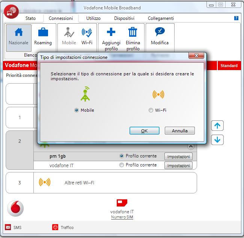The height and width of the screenshot is (238, 244).
Task: Click the Traffico label in status bar
Action: point(67,228)
